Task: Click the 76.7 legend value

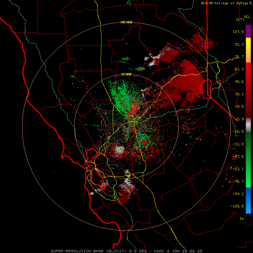Action: [239, 57]
